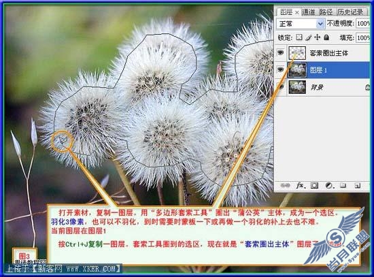Click the 背景 layer thumbnail
This screenshot has height=277, width=374.
click(x=297, y=87)
